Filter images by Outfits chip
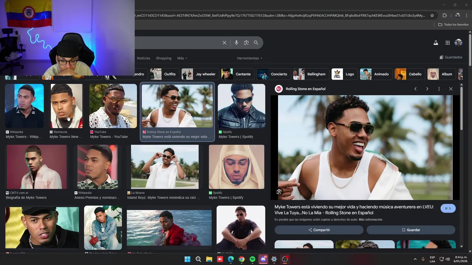This screenshot has height=265, width=472. tap(164, 74)
